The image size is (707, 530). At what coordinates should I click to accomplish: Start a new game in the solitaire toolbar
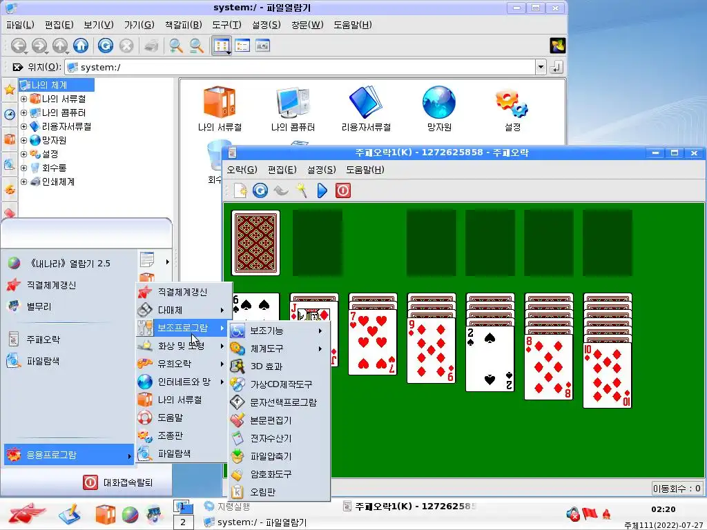[x=240, y=190]
